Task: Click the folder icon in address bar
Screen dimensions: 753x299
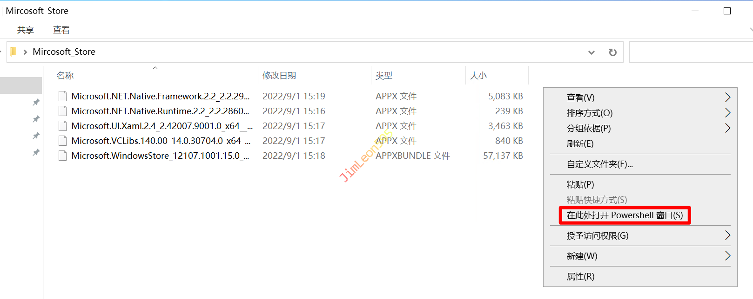Action: click(13, 52)
